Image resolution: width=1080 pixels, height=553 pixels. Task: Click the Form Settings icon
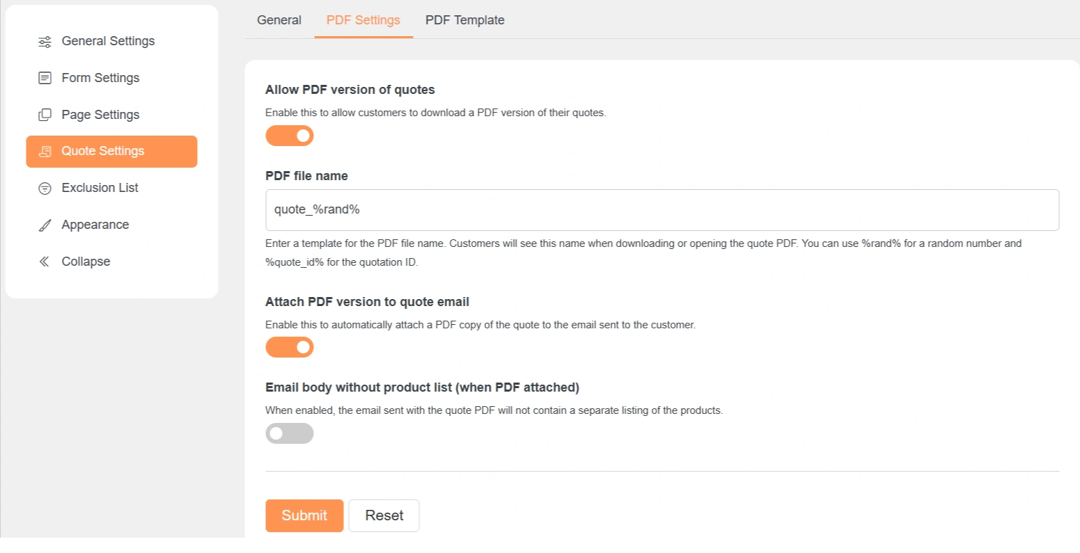[x=45, y=78]
